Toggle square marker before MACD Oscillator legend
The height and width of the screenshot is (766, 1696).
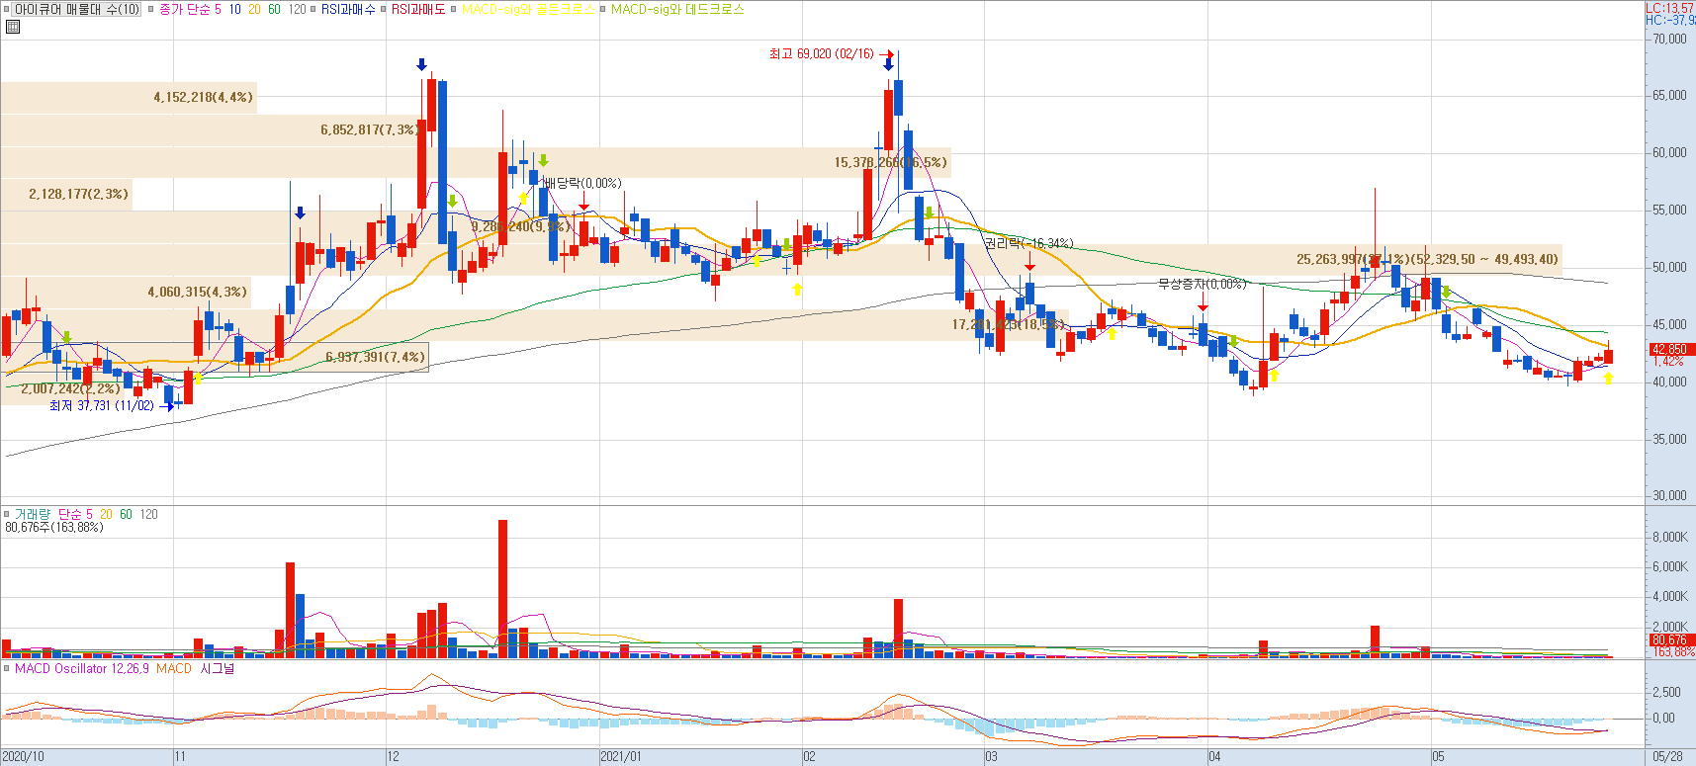6,669
